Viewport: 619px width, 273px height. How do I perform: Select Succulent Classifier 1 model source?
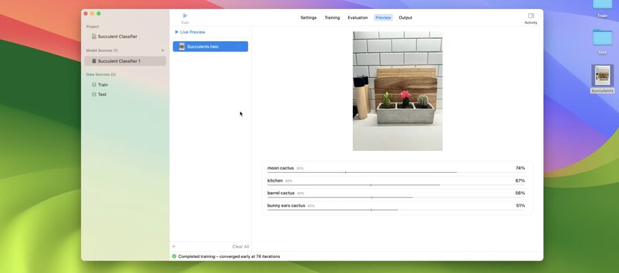[x=125, y=61]
